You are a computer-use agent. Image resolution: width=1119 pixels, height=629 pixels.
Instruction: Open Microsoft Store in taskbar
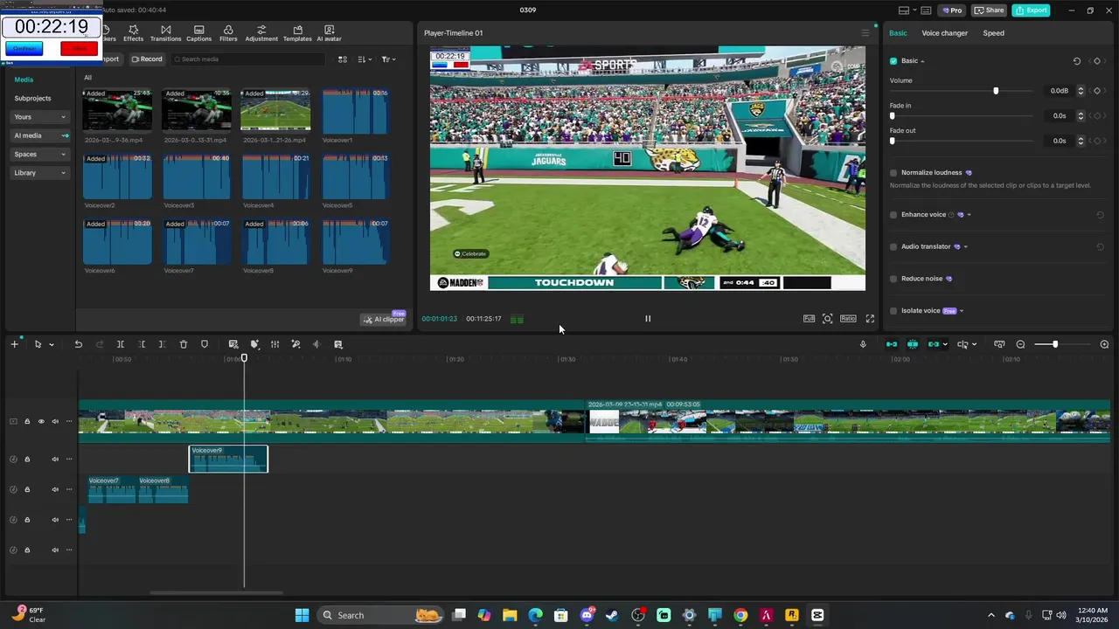click(561, 615)
